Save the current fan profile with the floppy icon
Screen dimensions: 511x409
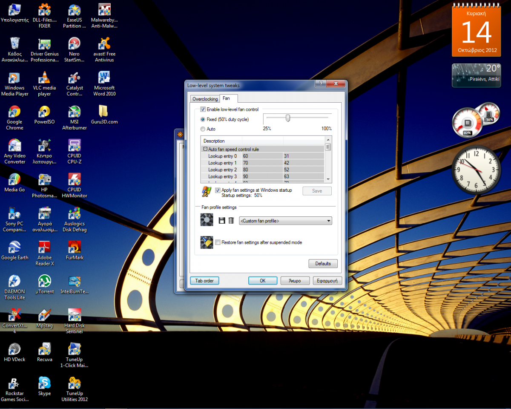(x=221, y=221)
